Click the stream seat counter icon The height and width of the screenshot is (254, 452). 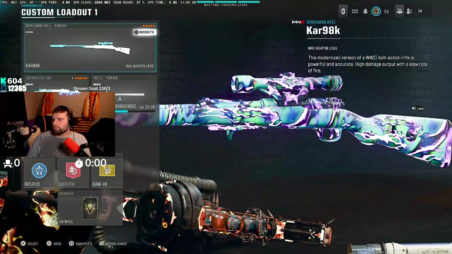coord(8,163)
